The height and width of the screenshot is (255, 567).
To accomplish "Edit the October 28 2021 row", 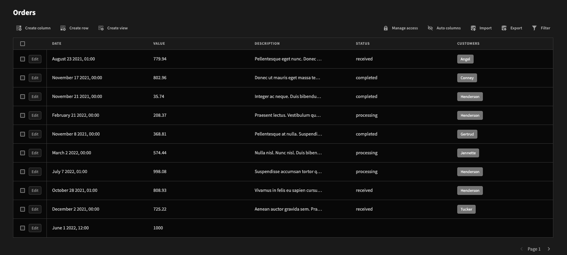I will [x=35, y=190].
